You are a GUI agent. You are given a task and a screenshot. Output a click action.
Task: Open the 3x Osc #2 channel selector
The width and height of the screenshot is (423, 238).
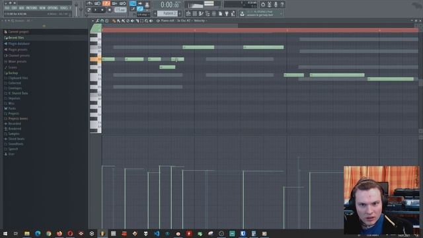point(184,20)
